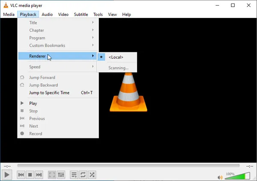Toggle loop repeat mode button

pos(83,175)
